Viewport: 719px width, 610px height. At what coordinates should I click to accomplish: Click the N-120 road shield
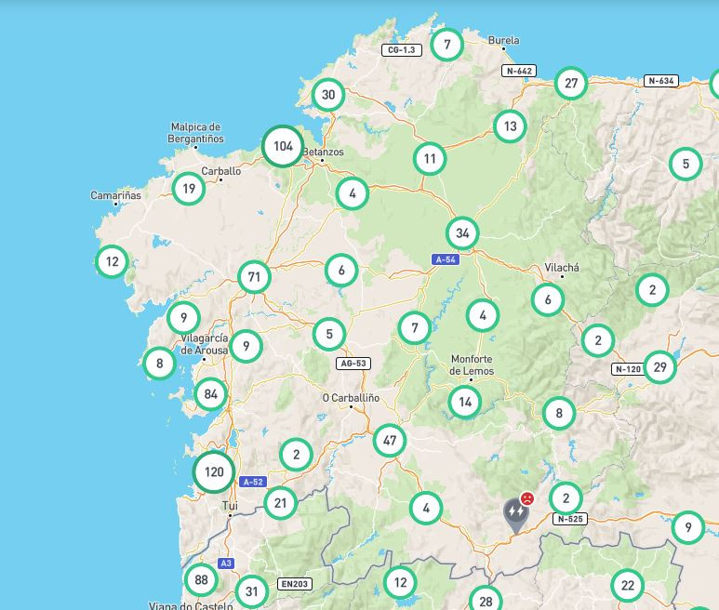(x=628, y=369)
